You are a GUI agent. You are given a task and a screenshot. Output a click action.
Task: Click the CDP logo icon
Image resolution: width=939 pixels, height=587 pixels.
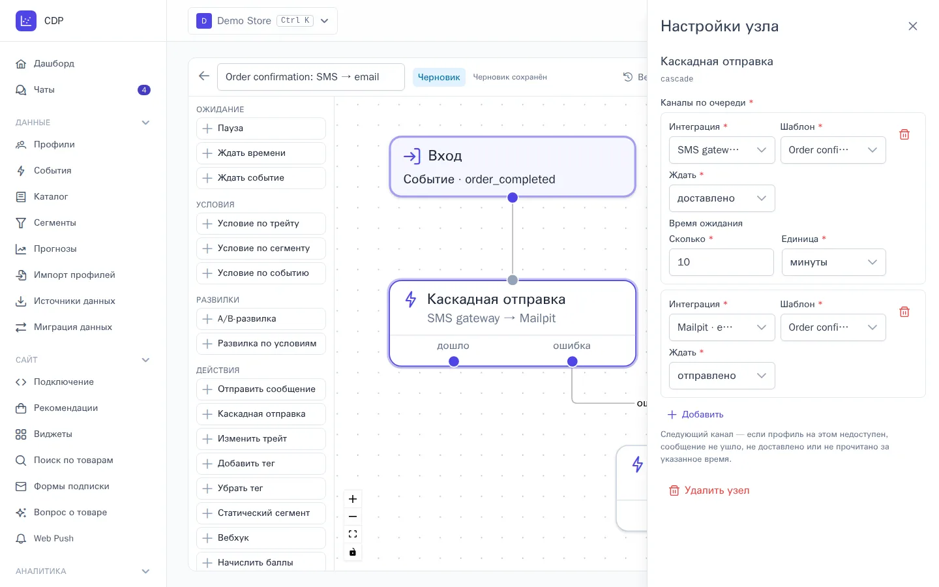click(26, 21)
